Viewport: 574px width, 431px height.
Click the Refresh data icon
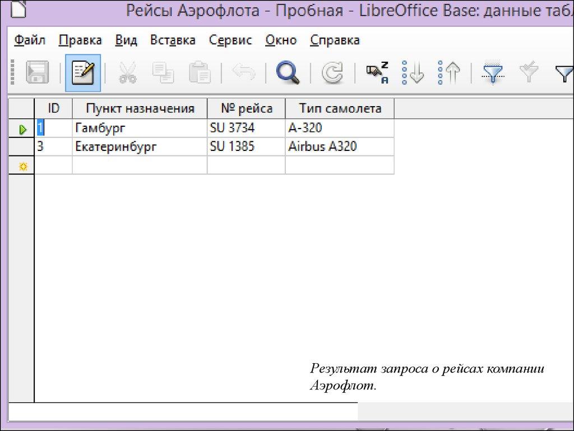334,73
